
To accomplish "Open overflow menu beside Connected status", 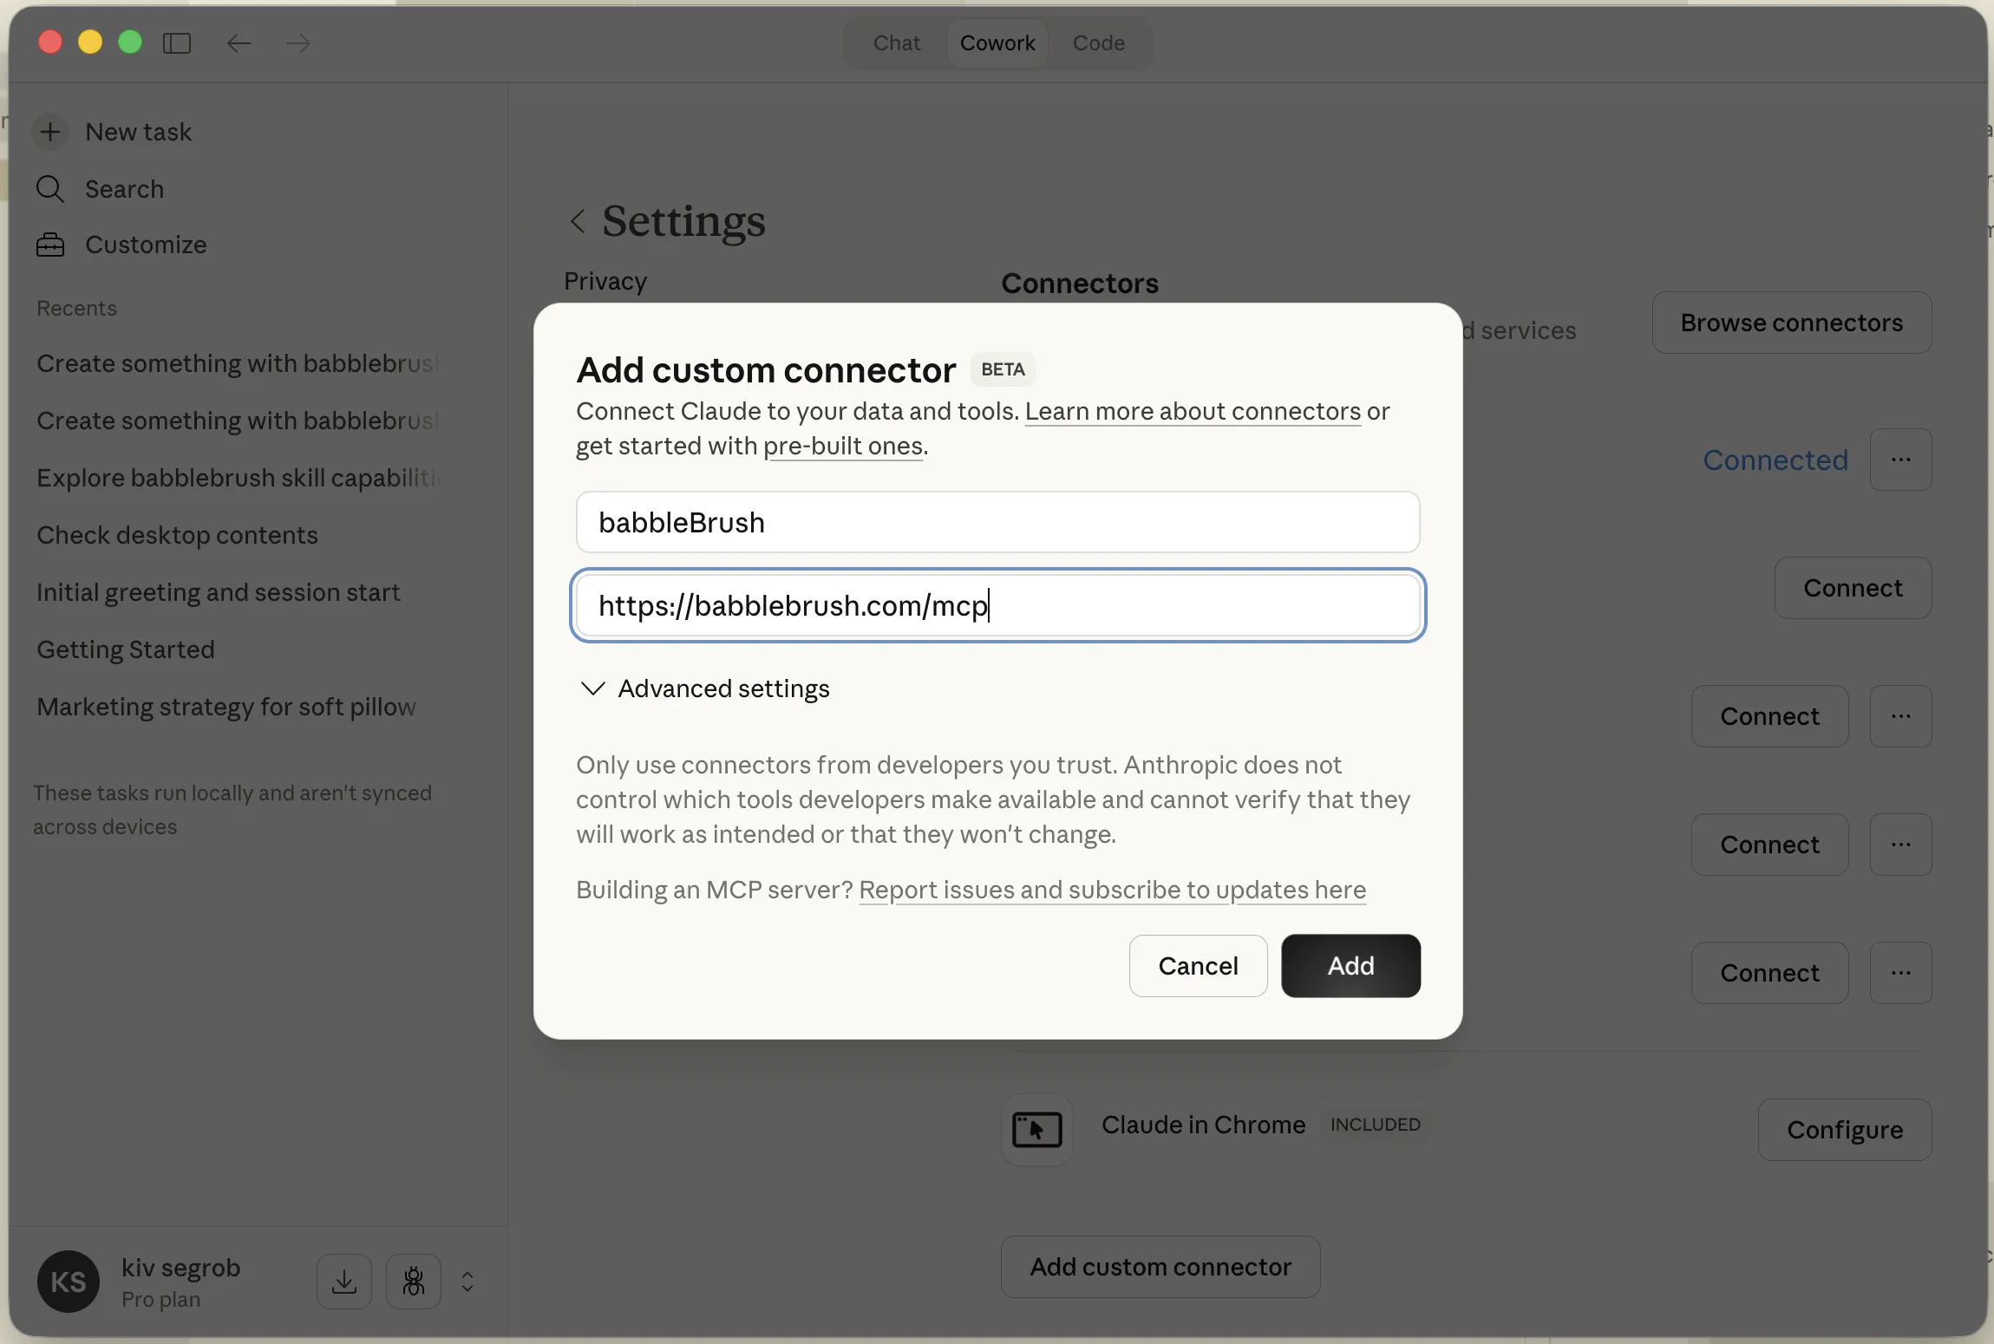I will 1901,460.
